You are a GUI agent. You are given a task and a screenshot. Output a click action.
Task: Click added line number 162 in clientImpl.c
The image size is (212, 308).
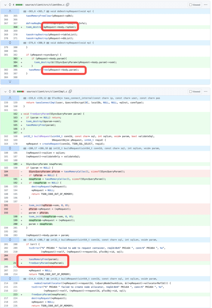[x=15, y=114]
